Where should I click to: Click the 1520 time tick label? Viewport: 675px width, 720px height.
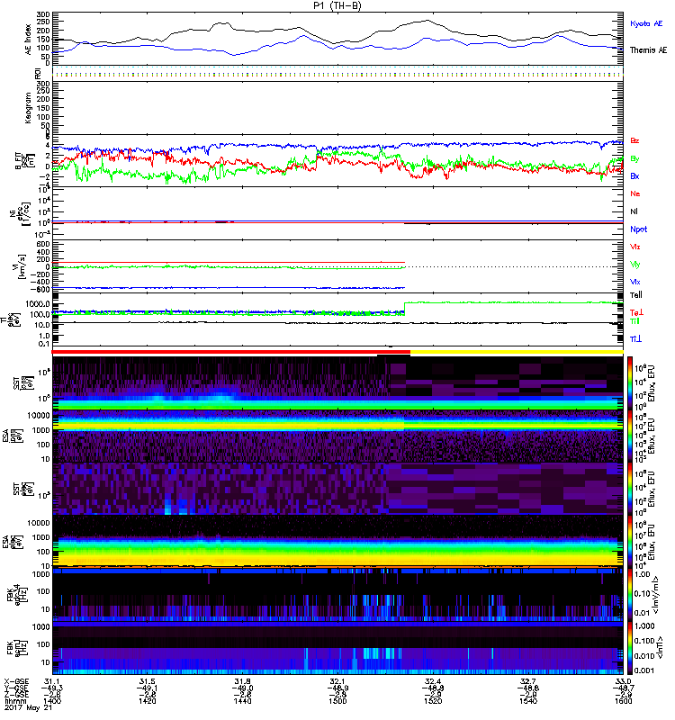click(x=433, y=701)
